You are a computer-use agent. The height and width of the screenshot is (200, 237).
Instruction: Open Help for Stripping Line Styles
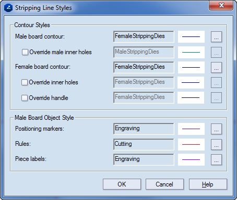point(208,184)
